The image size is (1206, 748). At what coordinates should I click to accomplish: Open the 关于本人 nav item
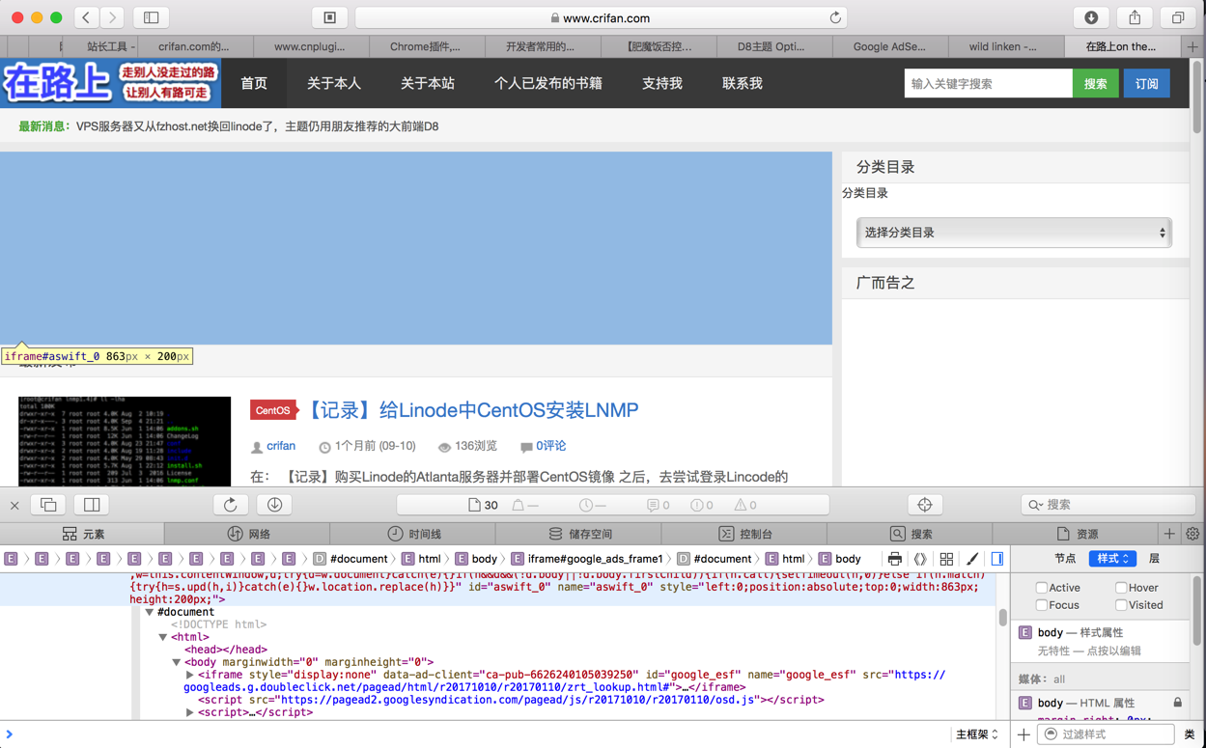334,83
